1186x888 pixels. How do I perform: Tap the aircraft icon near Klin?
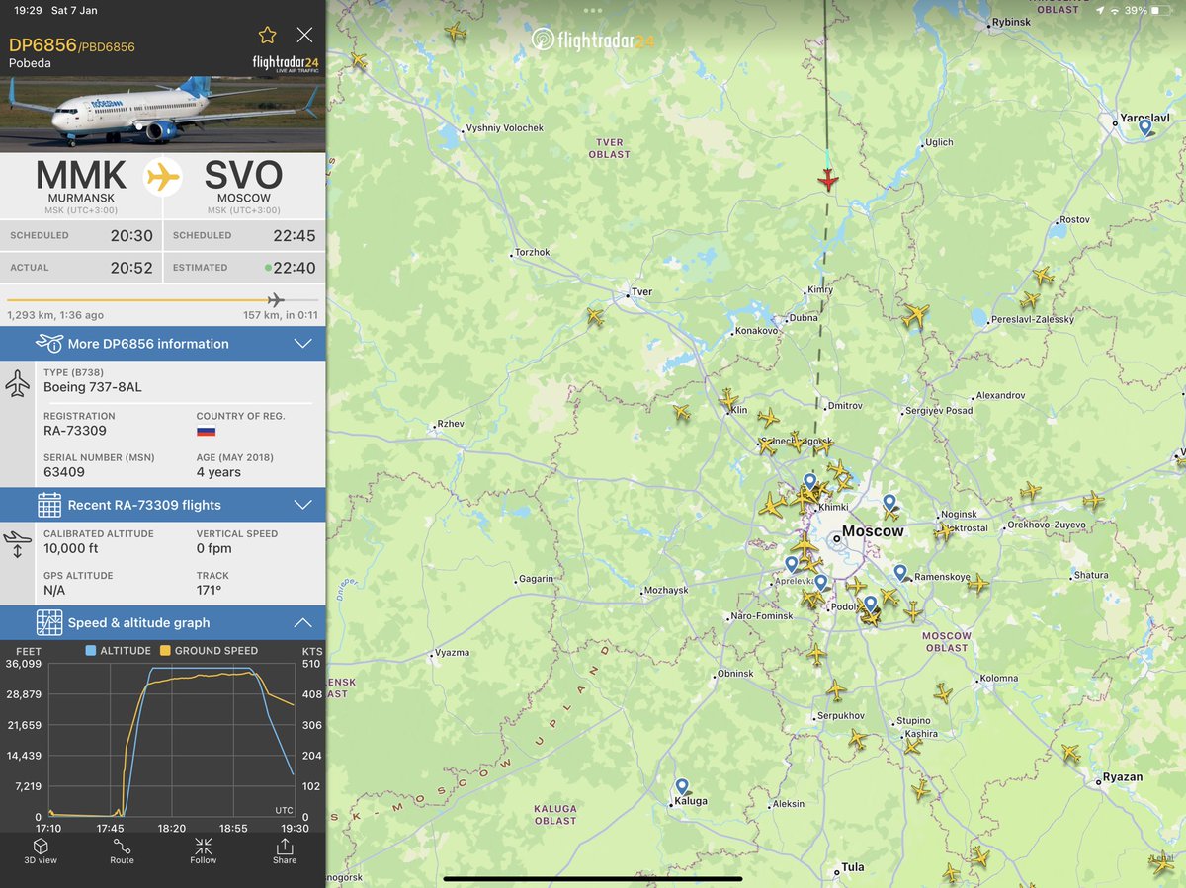729,399
